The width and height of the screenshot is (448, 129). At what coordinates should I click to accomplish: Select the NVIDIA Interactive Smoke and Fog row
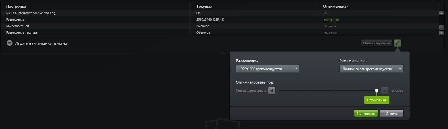31,13
